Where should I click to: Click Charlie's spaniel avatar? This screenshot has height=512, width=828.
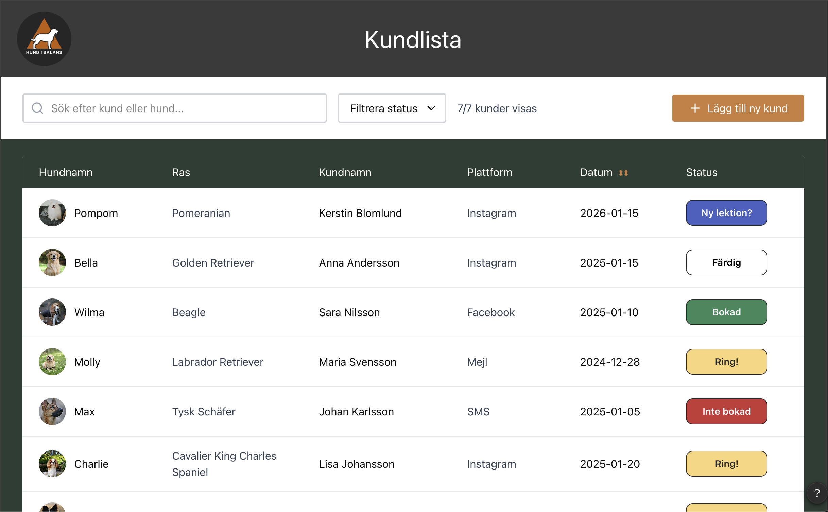pyautogui.click(x=52, y=464)
